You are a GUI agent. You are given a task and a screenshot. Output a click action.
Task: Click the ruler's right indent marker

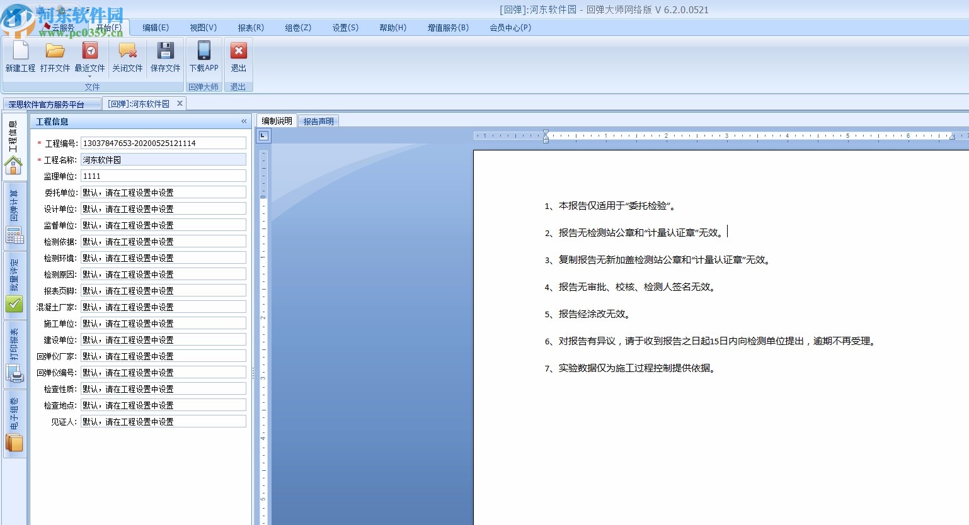[x=952, y=137]
